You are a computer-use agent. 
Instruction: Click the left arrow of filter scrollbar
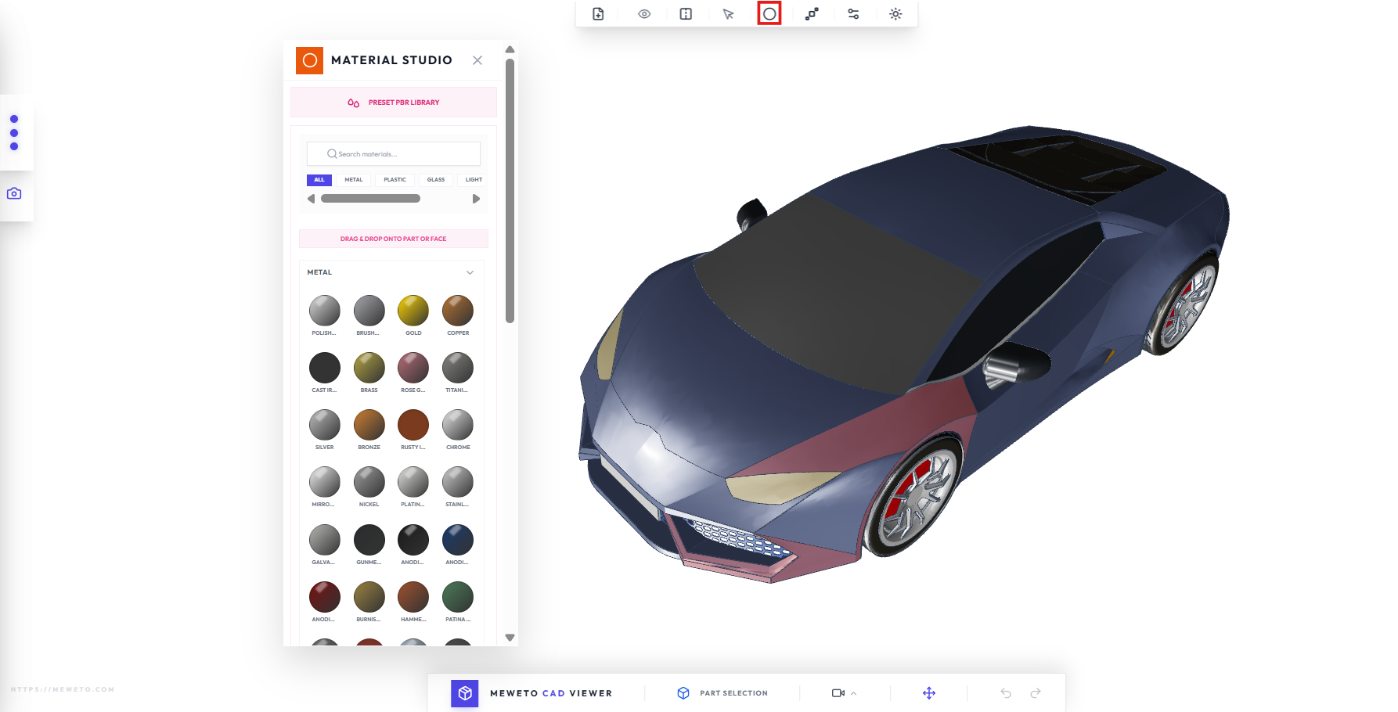[x=311, y=199]
